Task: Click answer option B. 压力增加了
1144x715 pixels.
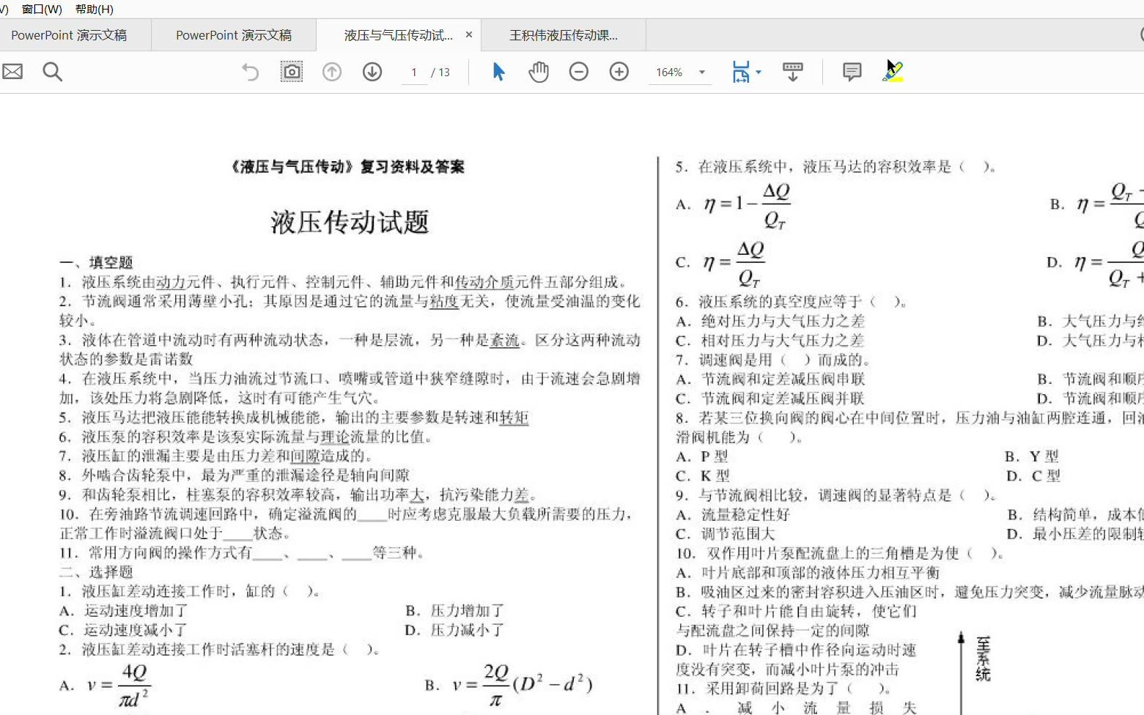Action: tap(454, 610)
